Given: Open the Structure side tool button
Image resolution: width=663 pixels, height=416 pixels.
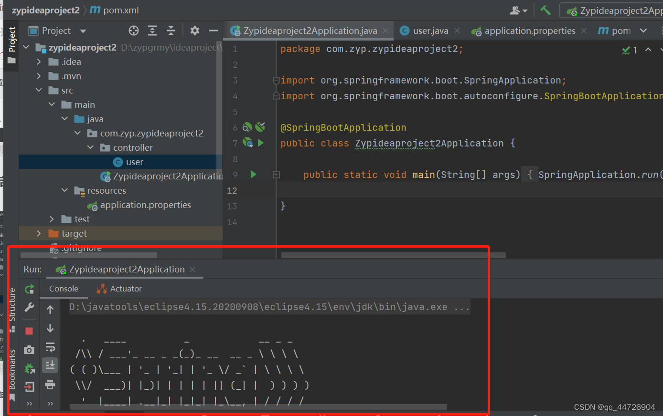Looking at the screenshot, I should point(12,309).
